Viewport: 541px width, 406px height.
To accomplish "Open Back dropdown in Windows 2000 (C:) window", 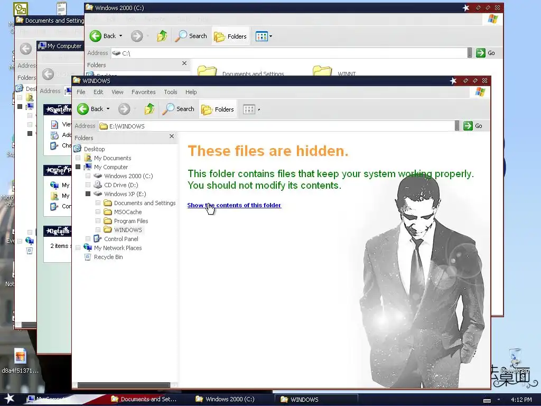I will pyautogui.click(x=121, y=35).
